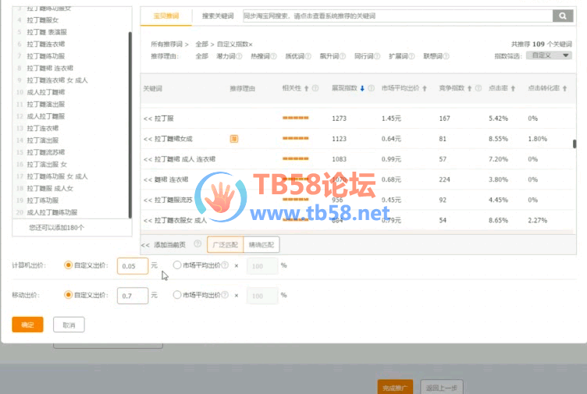The image size is (587, 394).
Task: Select 市场平均出价 for 计算机出价
Action: (x=177, y=265)
